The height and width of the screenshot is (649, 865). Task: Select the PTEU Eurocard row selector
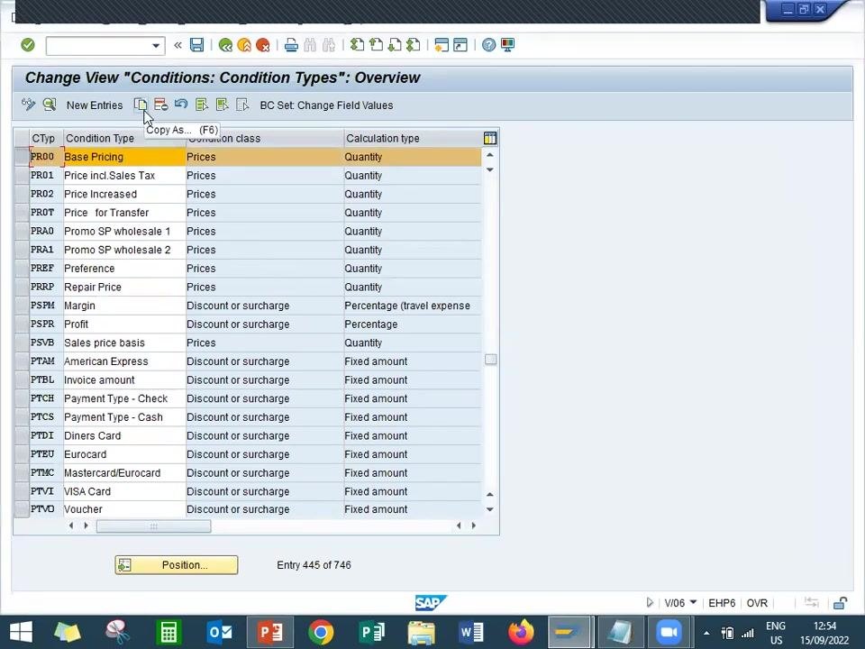pos(22,454)
